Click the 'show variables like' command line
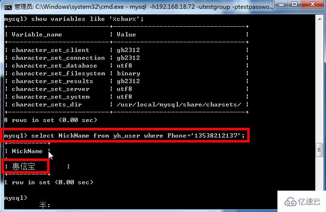 [74, 19]
